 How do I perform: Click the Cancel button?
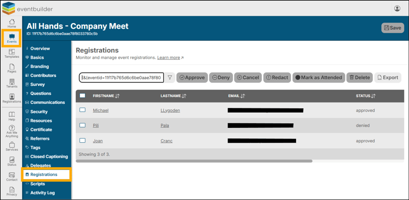(x=248, y=78)
